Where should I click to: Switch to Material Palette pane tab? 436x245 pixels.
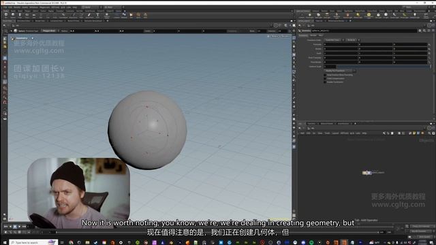click(x=327, y=124)
